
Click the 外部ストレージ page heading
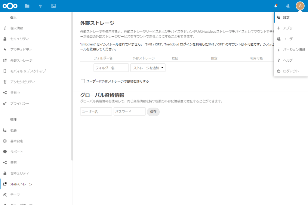(x=97, y=23)
